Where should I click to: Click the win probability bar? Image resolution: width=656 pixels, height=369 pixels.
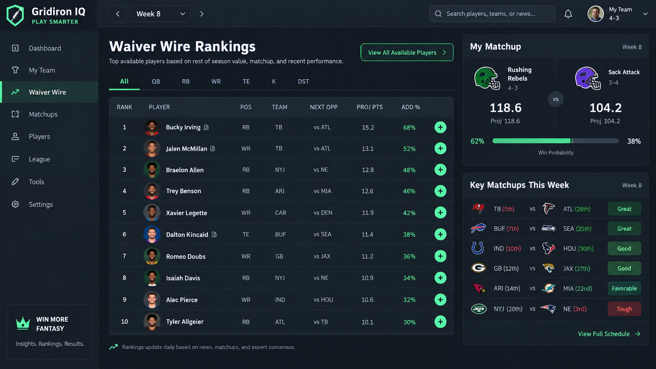click(556, 141)
